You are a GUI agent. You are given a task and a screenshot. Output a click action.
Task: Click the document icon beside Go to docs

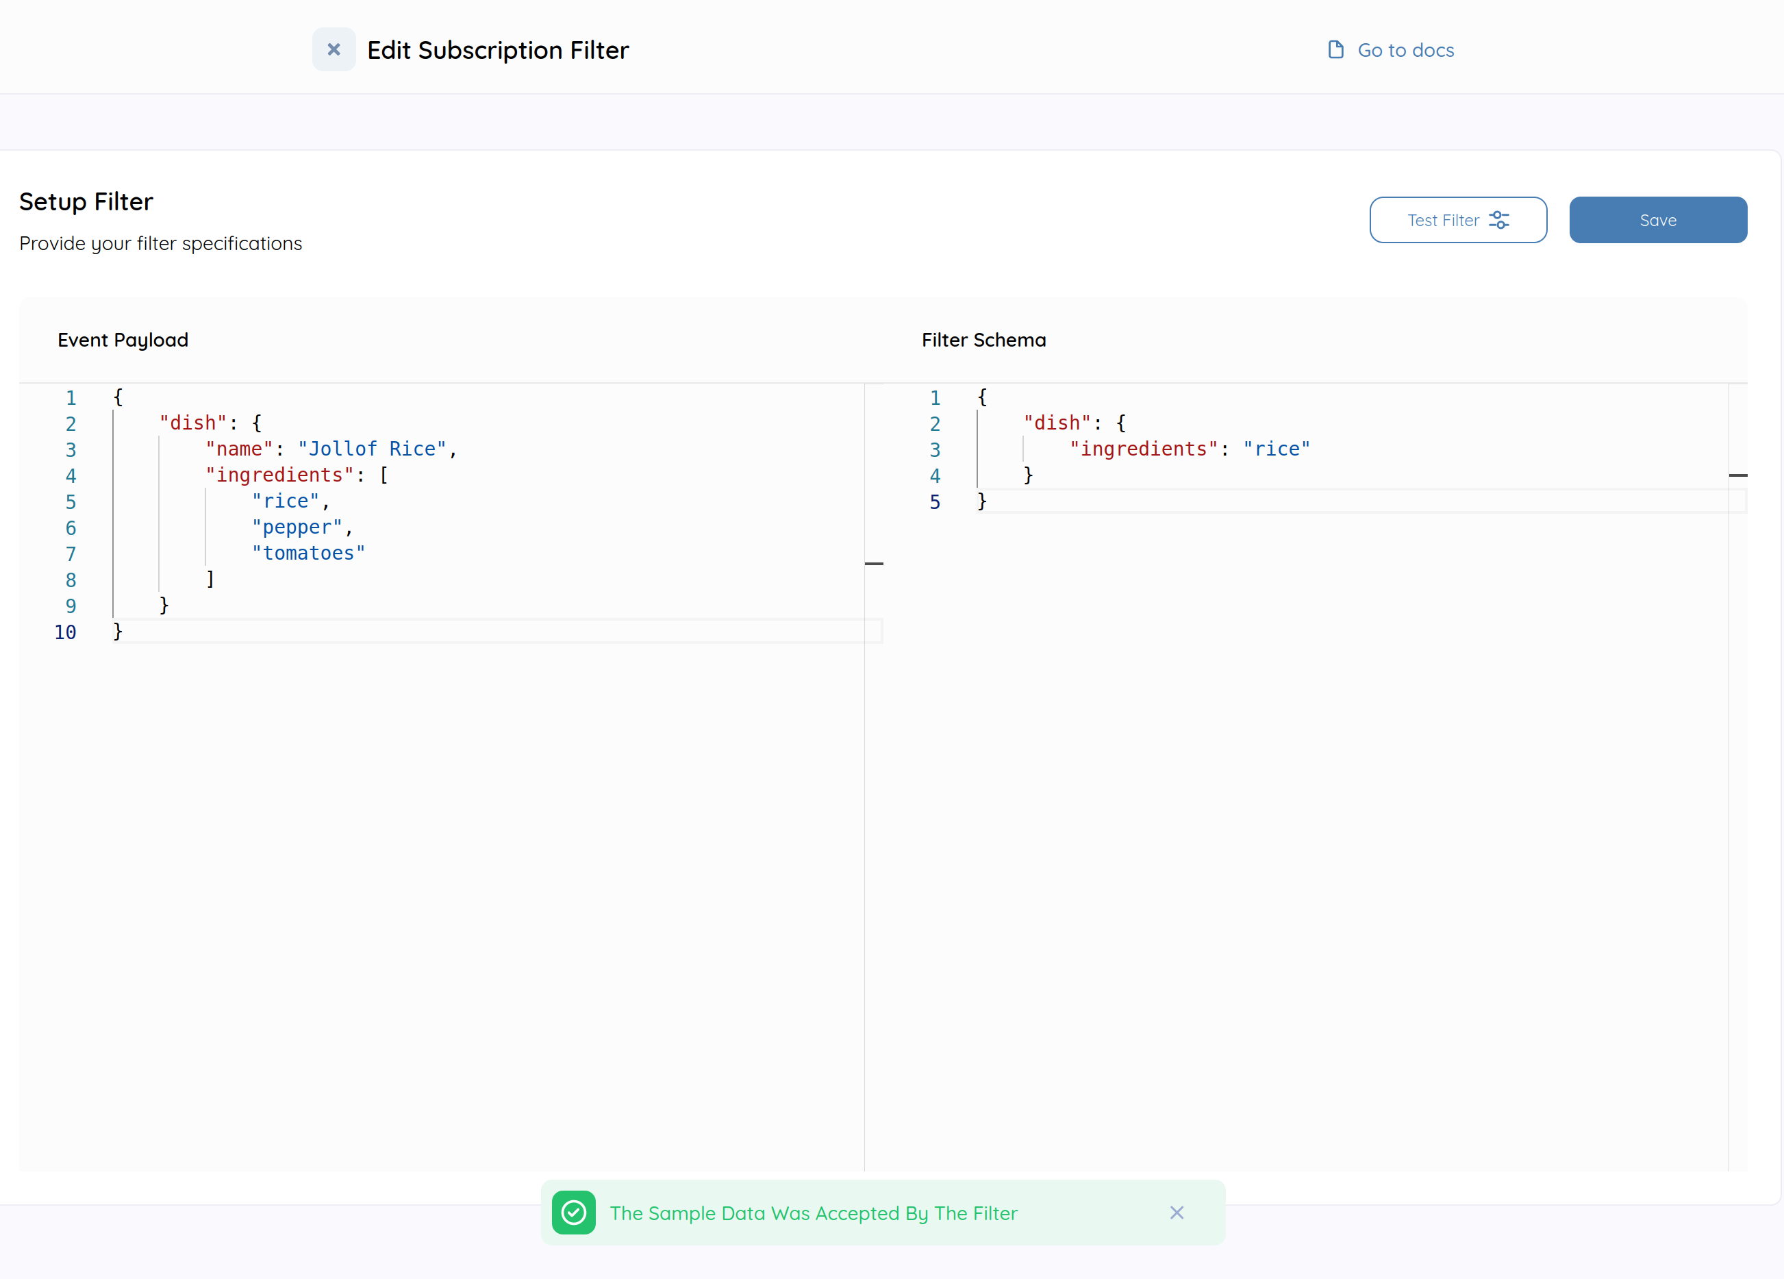(1335, 49)
